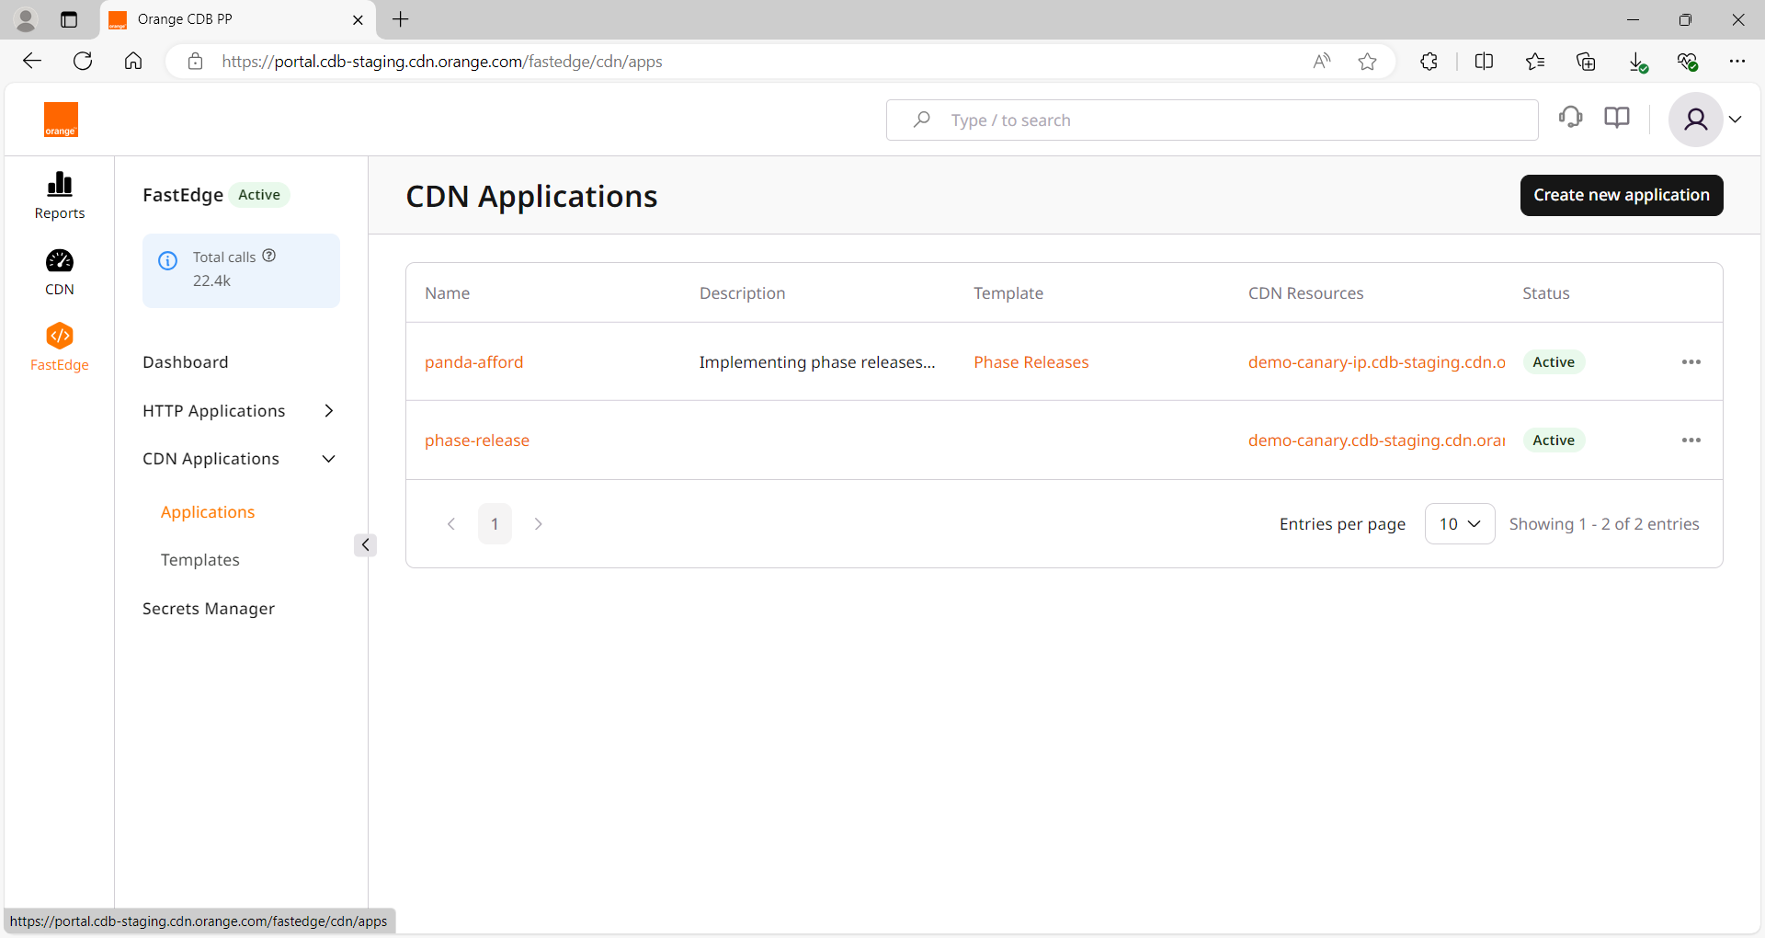Open Secrets Manager from the sidebar
Screen dimensions: 1765x938
click(x=209, y=609)
